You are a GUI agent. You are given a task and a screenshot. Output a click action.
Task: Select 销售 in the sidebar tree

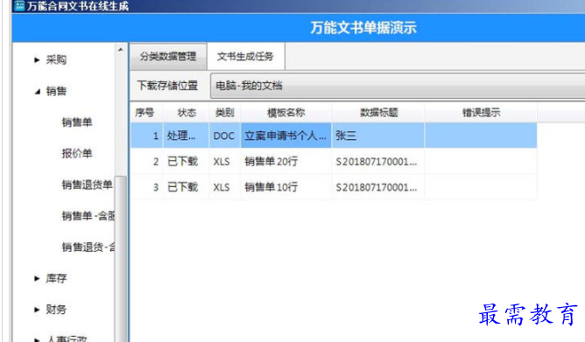pyautogui.click(x=56, y=91)
